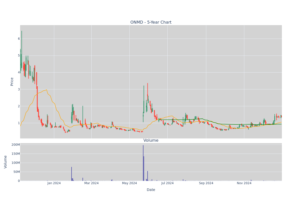Click the price tick label 6

(19, 39)
